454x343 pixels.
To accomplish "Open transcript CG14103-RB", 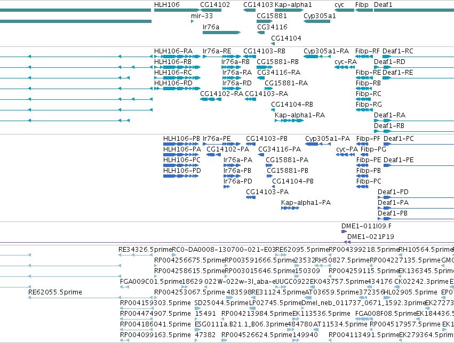I will (x=264, y=51).
